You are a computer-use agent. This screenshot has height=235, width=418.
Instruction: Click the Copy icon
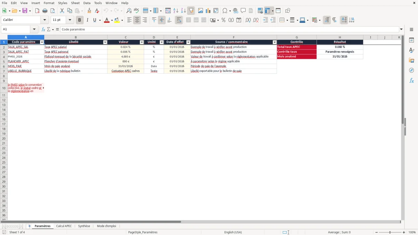(70, 11)
